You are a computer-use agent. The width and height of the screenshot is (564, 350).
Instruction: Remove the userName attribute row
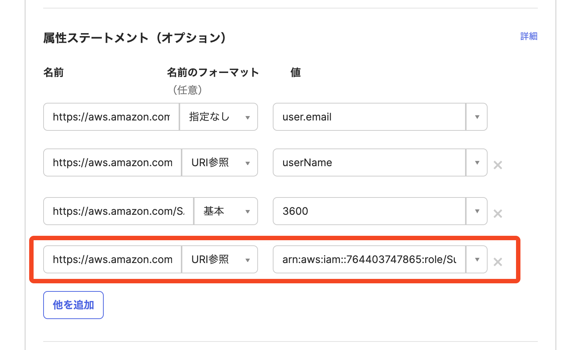pyautogui.click(x=498, y=165)
